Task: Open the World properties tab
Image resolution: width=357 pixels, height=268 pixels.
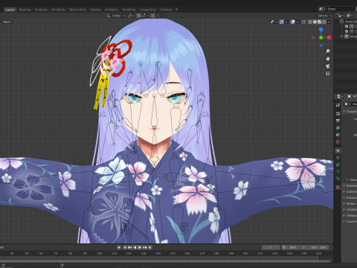Action: coord(338,142)
